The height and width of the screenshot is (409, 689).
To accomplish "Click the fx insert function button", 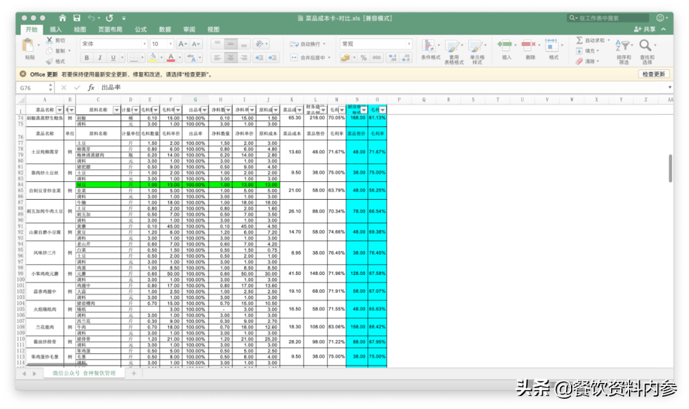I will point(90,88).
